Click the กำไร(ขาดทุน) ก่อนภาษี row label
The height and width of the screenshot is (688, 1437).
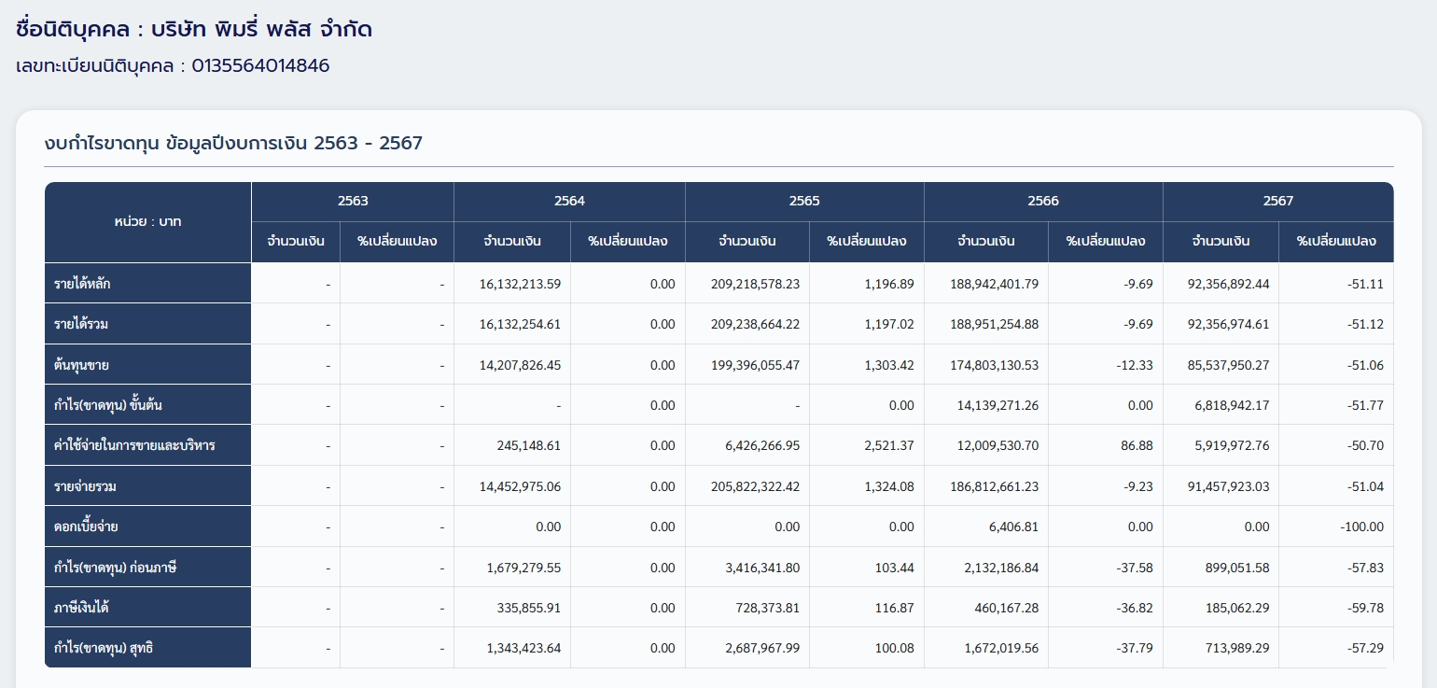click(x=115, y=568)
